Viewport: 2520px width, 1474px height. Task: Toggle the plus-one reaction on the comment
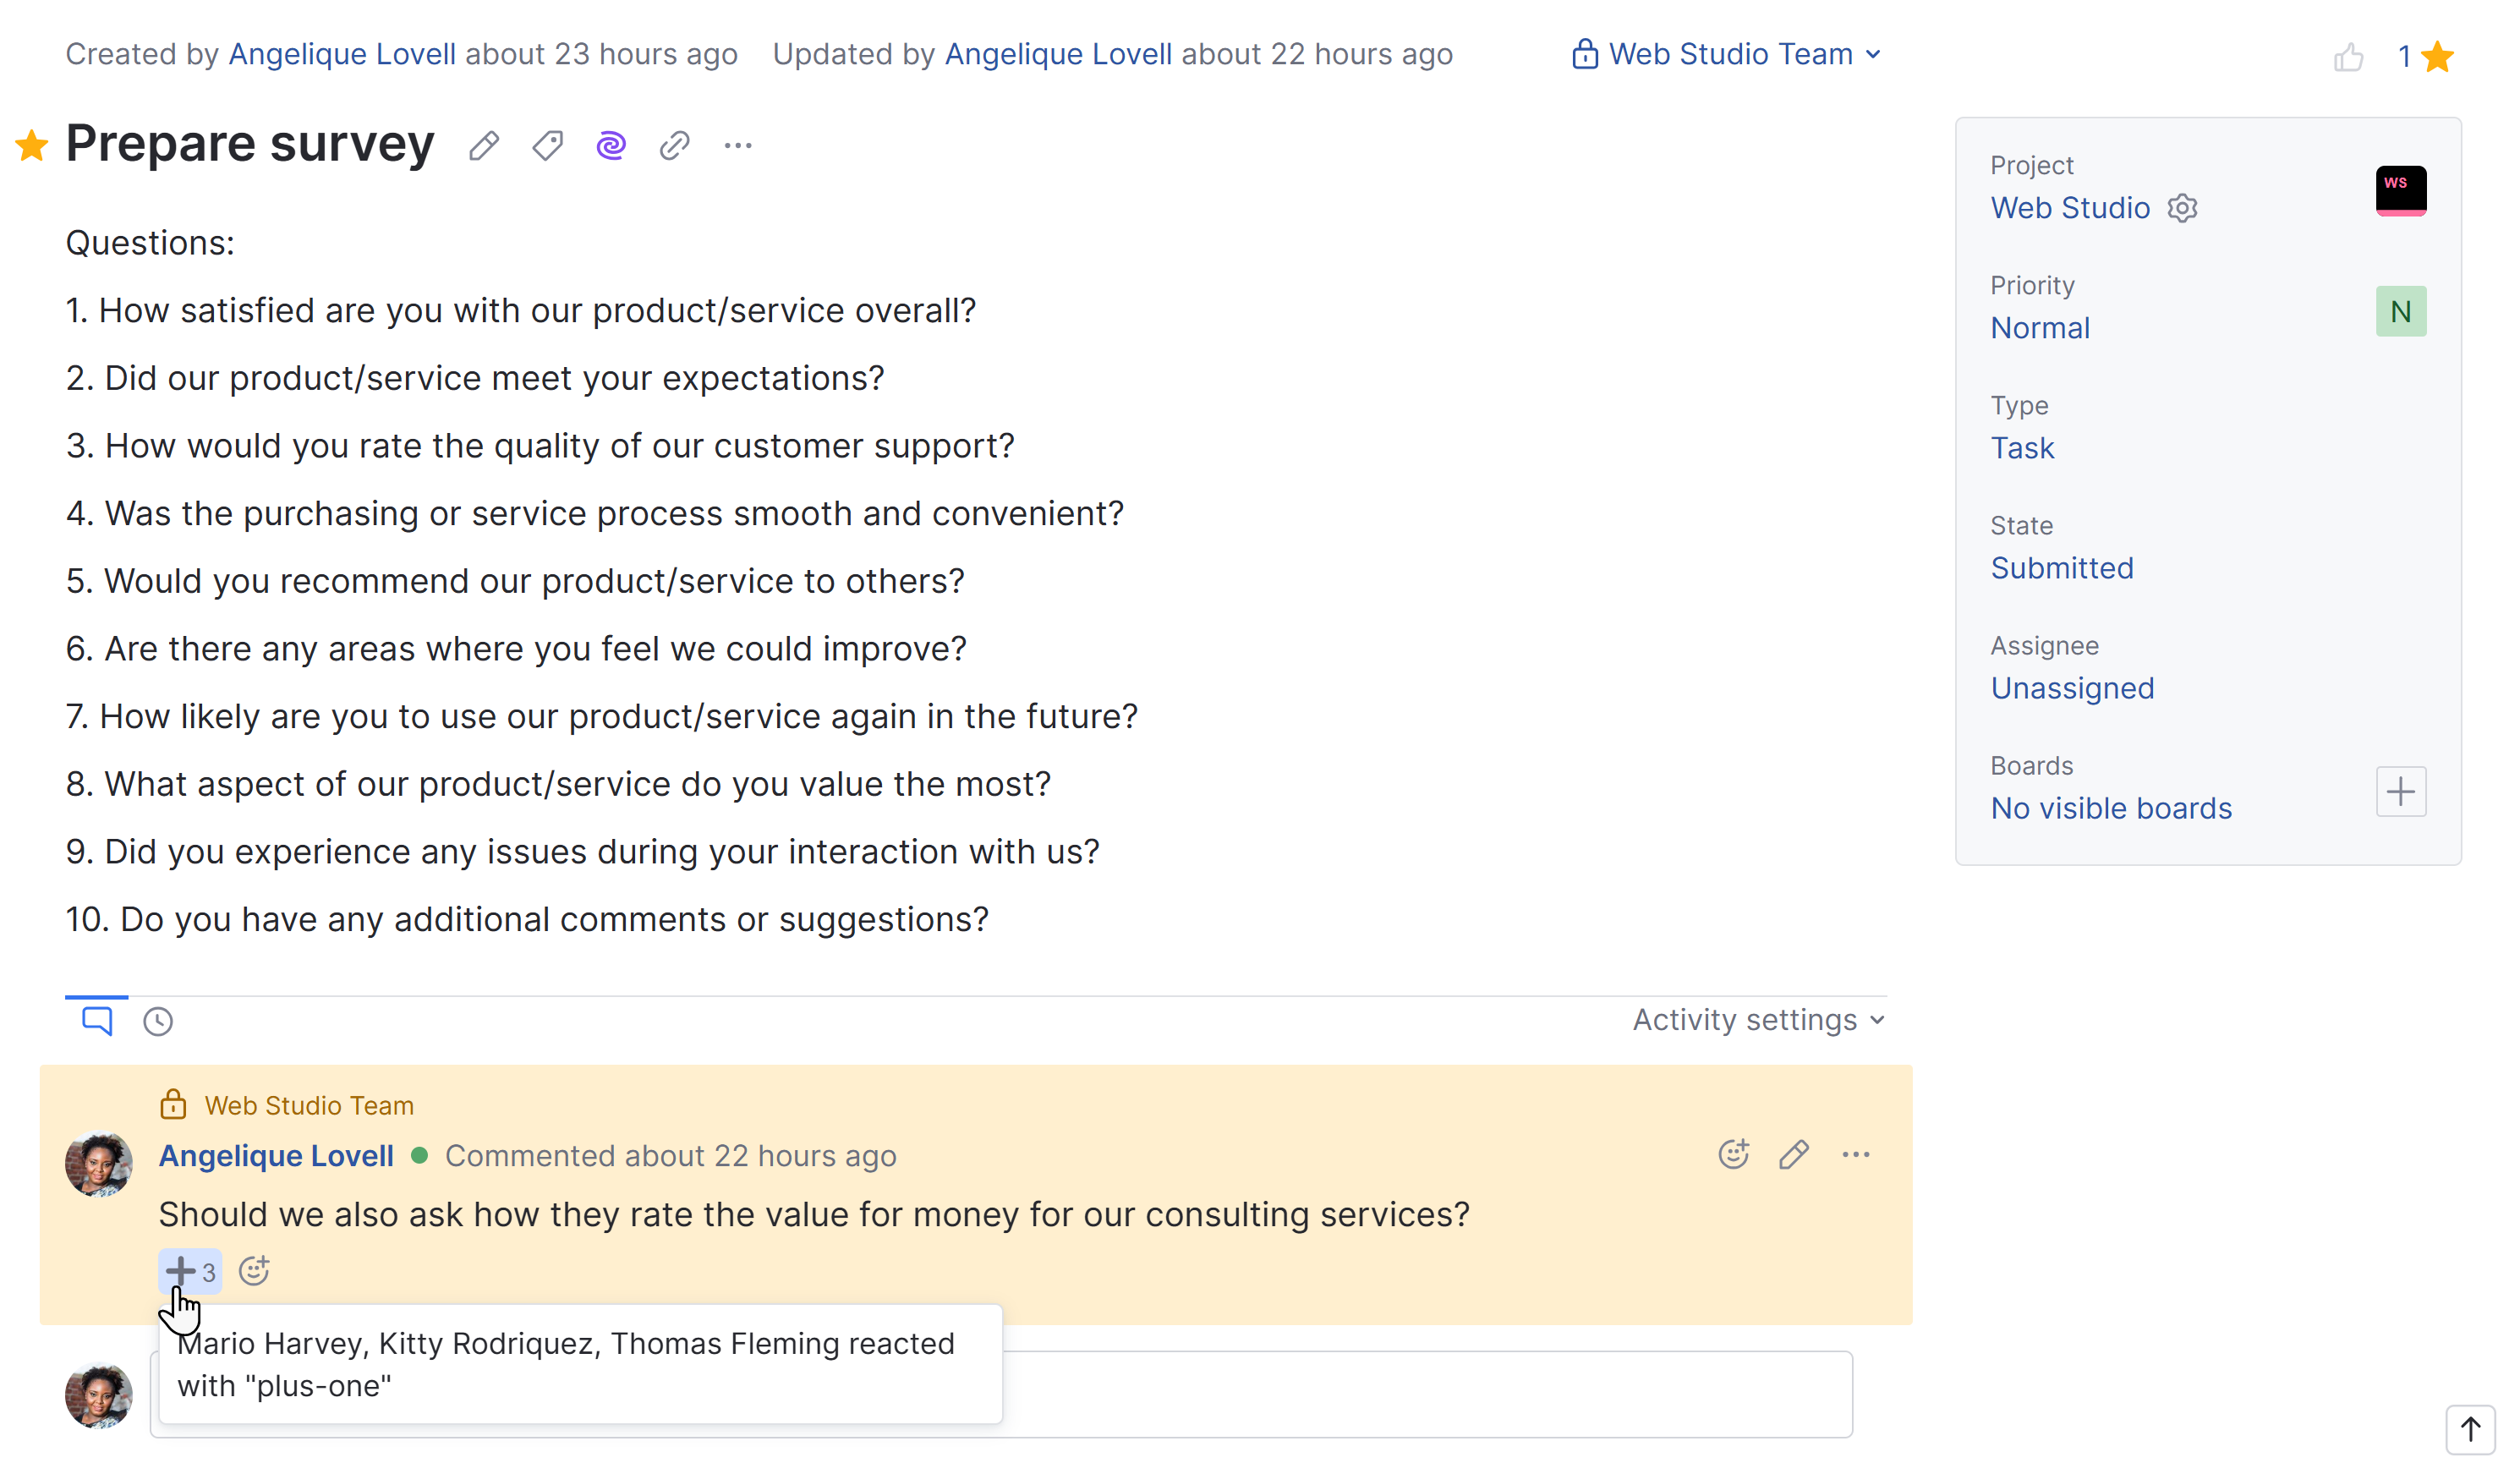[190, 1271]
